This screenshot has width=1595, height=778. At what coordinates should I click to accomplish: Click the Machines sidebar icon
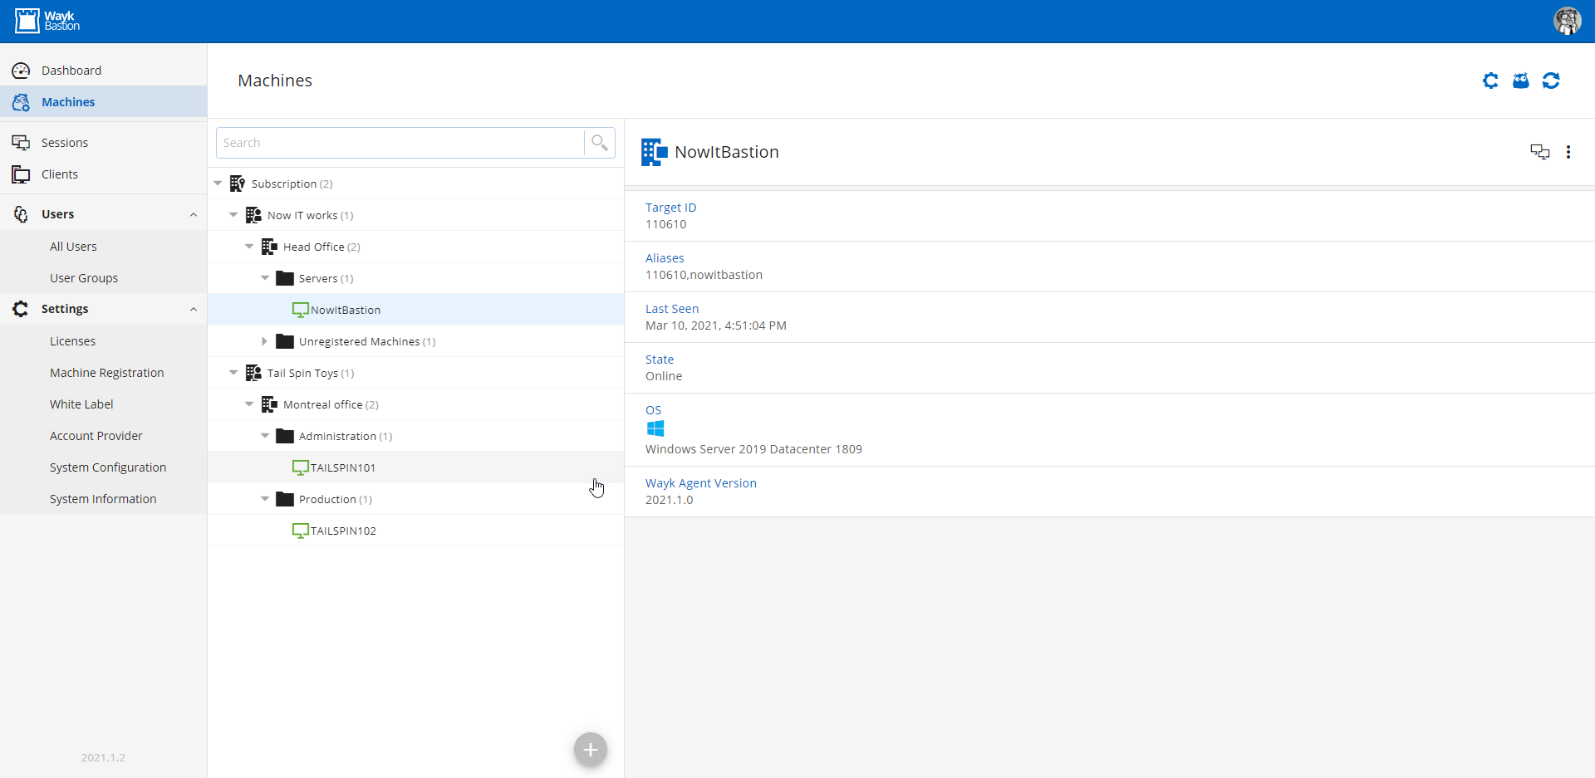click(21, 102)
